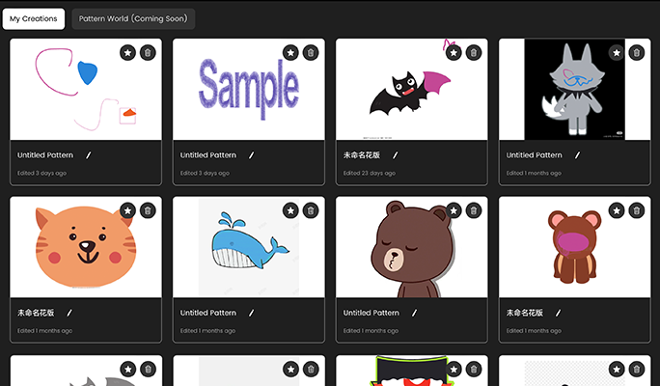Click pencil icon beside the whale pattern title
660x386 pixels.
point(251,313)
